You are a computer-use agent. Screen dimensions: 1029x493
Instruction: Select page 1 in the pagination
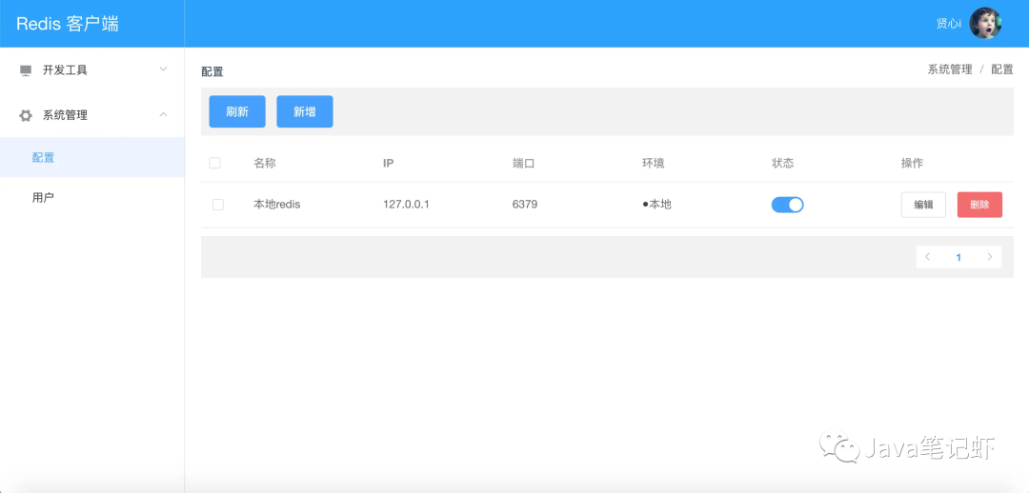(958, 257)
